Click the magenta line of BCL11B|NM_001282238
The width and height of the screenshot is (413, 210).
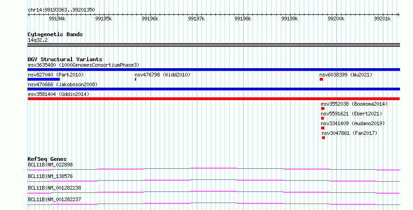coord(213,192)
